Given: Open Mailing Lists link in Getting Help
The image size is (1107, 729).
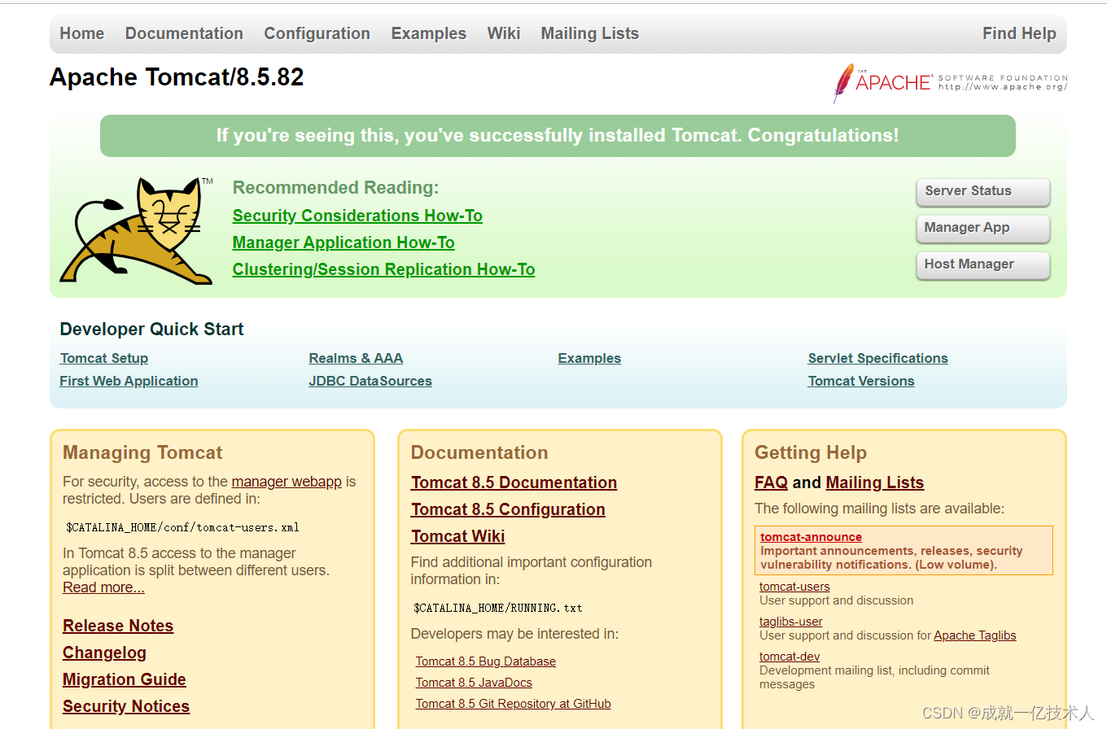Looking at the screenshot, I should point(875,482).
